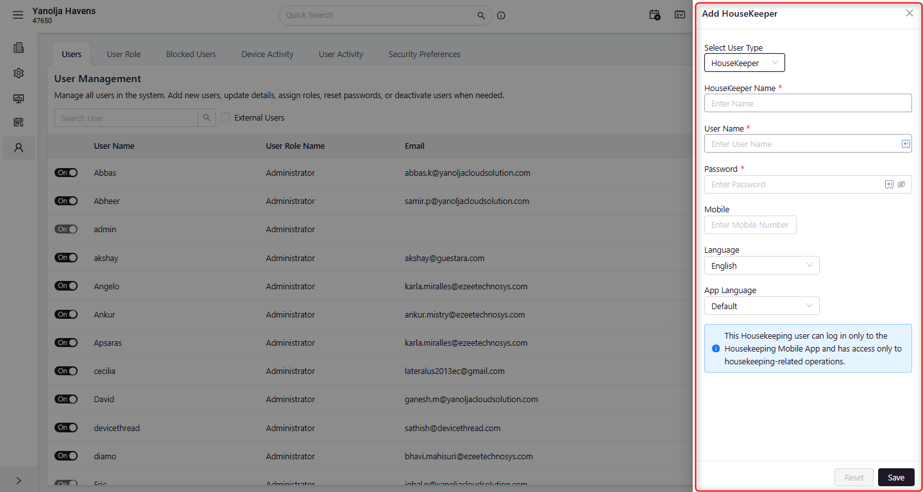Click the top bar calendar icon beside calendar-plus
The image size is (923, 492).
point(680,14)
